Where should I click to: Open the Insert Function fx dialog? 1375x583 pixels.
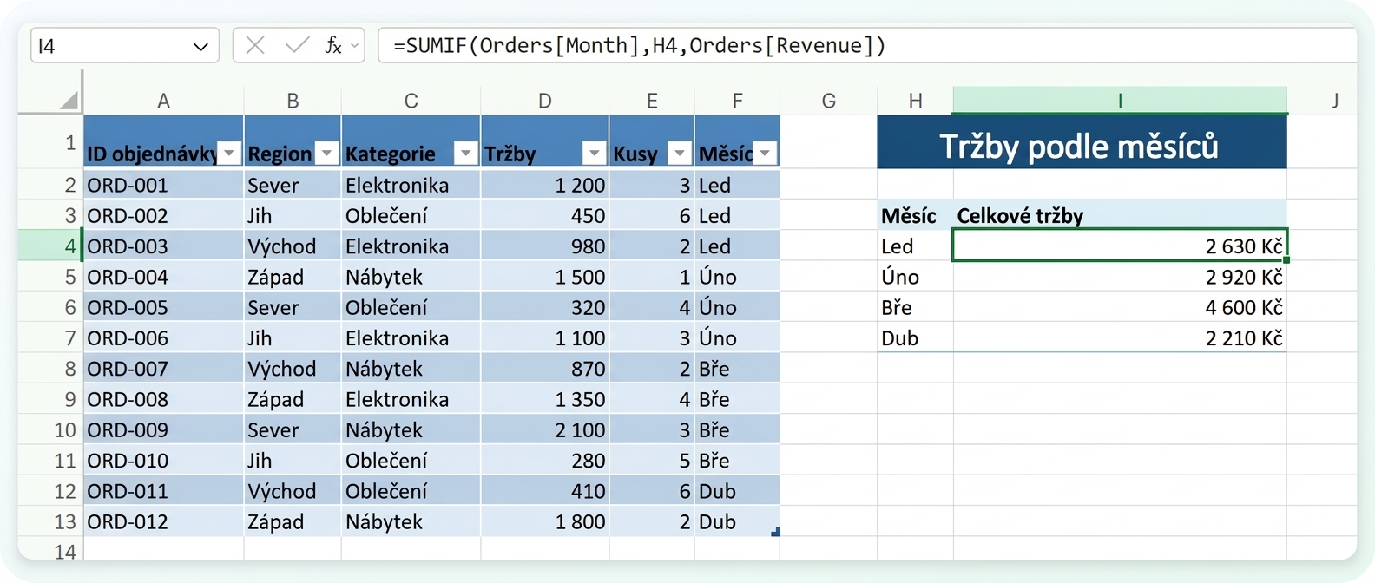(x=333, y=45)
